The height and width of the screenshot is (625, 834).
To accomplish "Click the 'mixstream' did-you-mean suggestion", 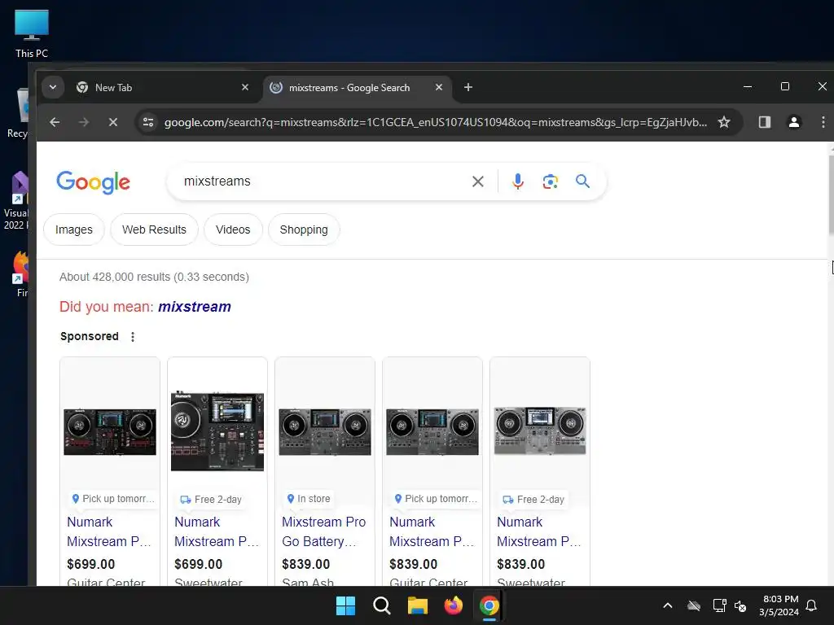I will pyautogui.click(x=195, y=307).
